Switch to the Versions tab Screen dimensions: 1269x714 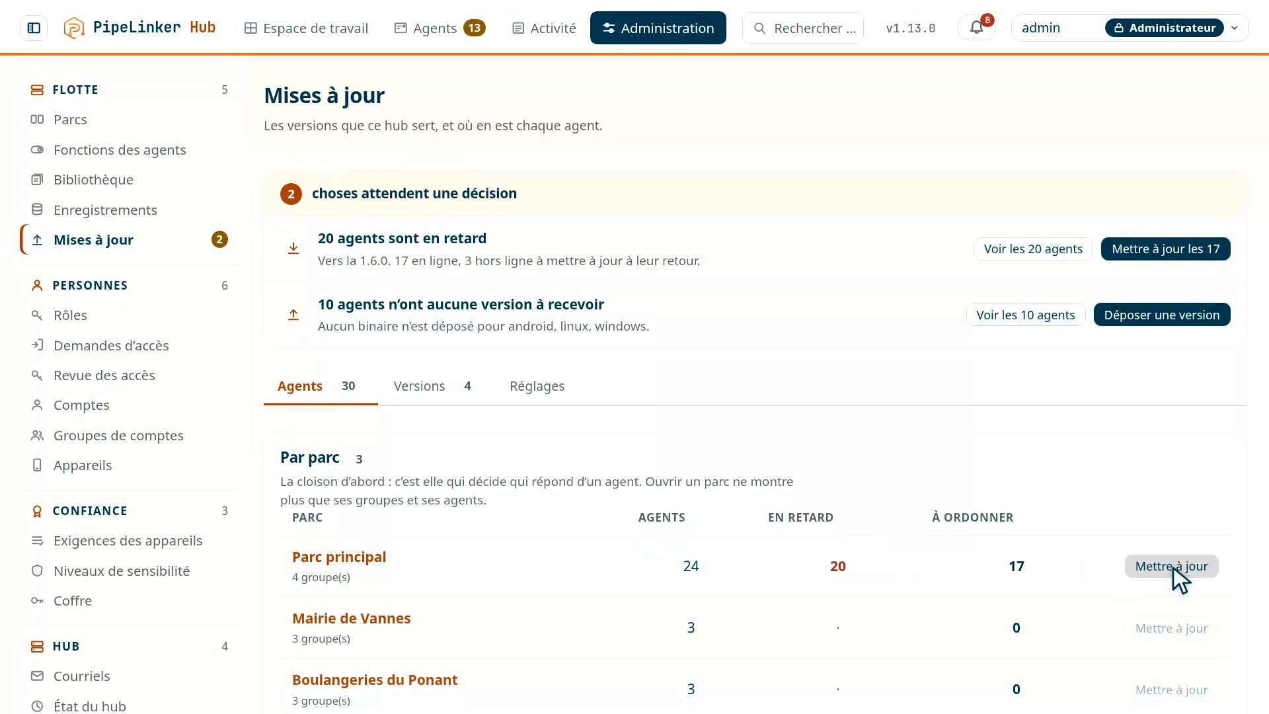point(433,386)
